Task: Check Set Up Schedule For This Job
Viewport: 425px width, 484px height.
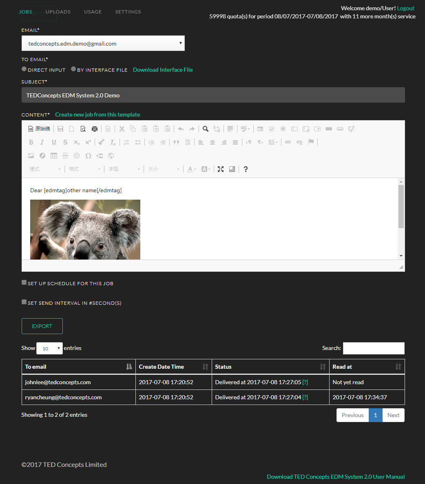Action: point(24,282)
